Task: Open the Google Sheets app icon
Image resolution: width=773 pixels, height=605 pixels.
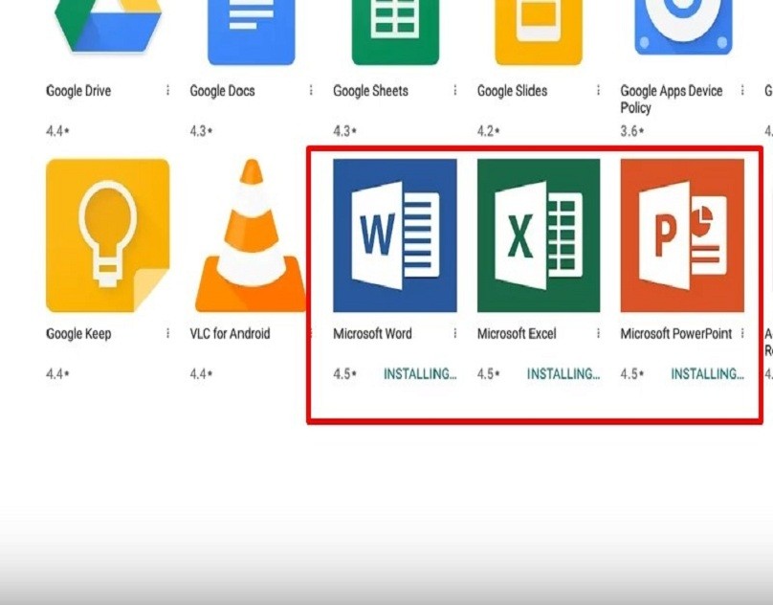Action: [395, 33]
